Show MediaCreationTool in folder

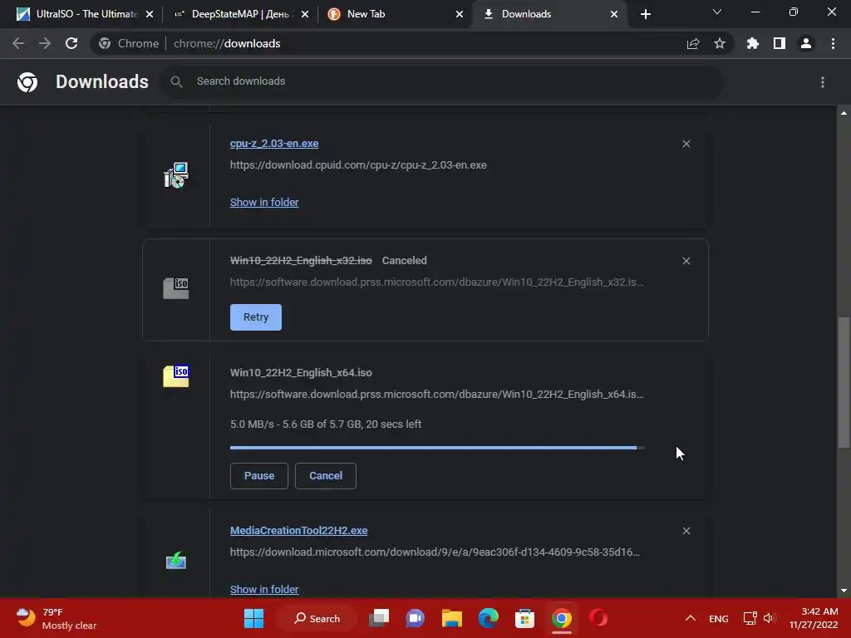point(264,589)
